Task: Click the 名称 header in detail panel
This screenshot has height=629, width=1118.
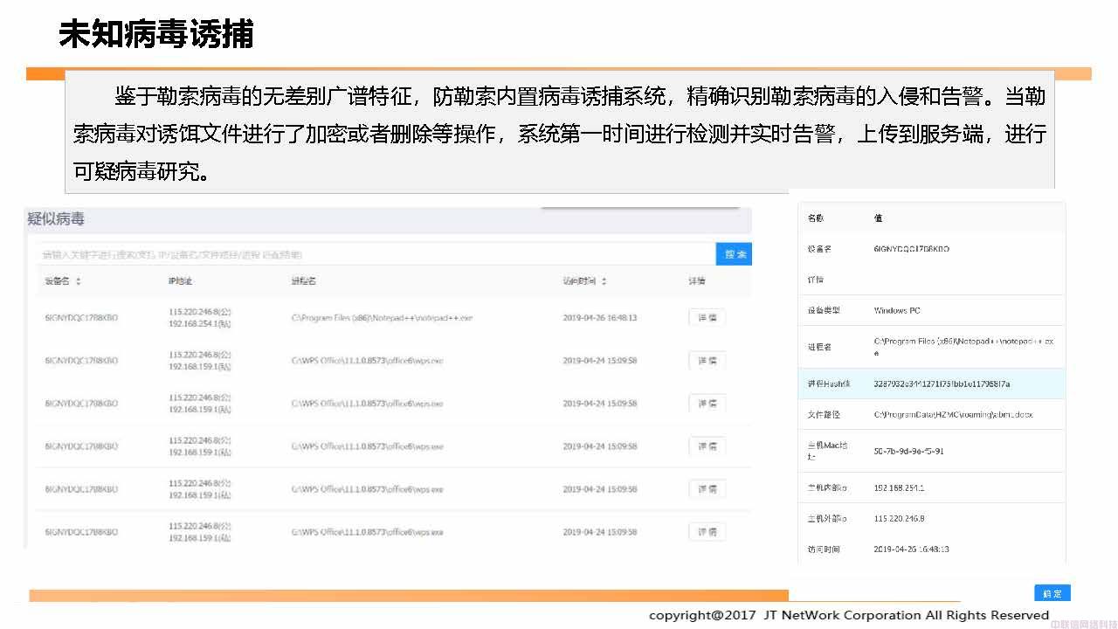Action: click(x=815, y=218)
